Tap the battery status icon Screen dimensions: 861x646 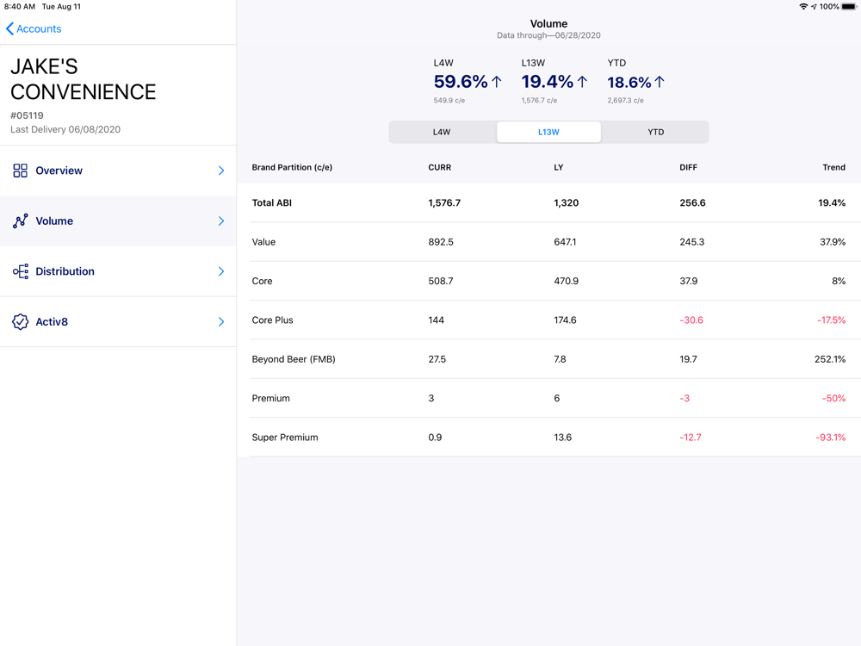[849, 7]
